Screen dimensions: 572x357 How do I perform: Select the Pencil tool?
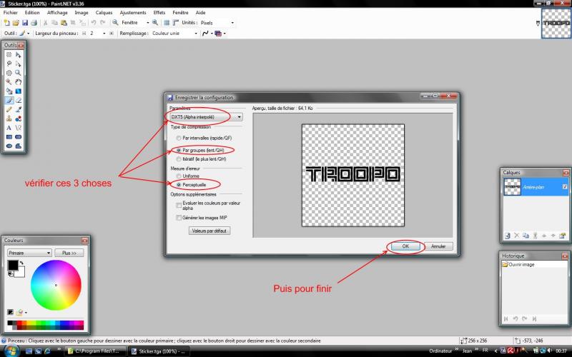[x=9, y=109]
